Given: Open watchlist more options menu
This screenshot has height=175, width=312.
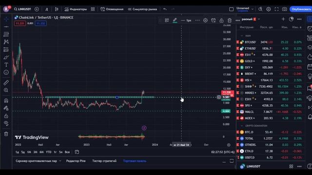Looking at the screenshot, I should (x=299, y=19).
